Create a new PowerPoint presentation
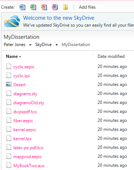 pyautogui.click(x=44, y=7)
